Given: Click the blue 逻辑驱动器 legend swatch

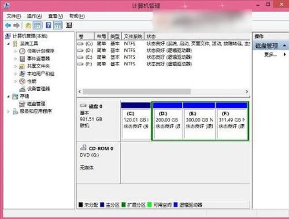Looking at the screenshot, I should coord(176,205).
